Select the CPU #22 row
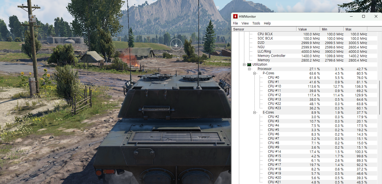The height and width of the screenshot is (184, 382). tap(304, 103)
